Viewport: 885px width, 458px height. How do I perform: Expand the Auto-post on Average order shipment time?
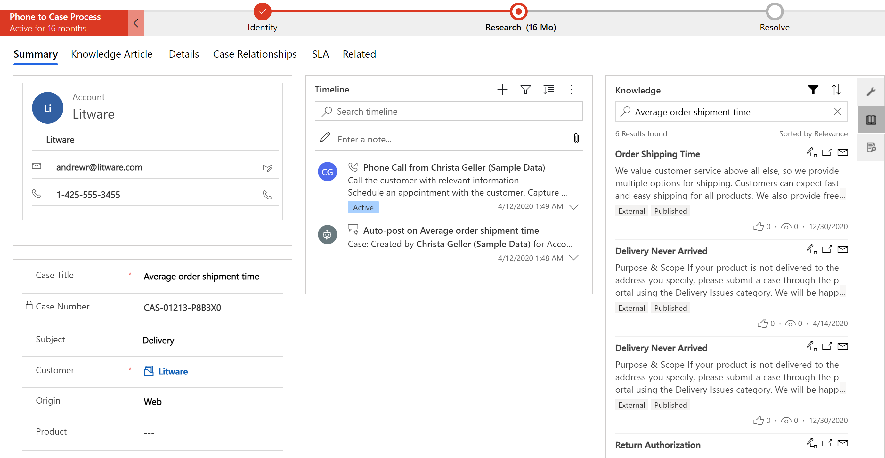coord(575,258)
